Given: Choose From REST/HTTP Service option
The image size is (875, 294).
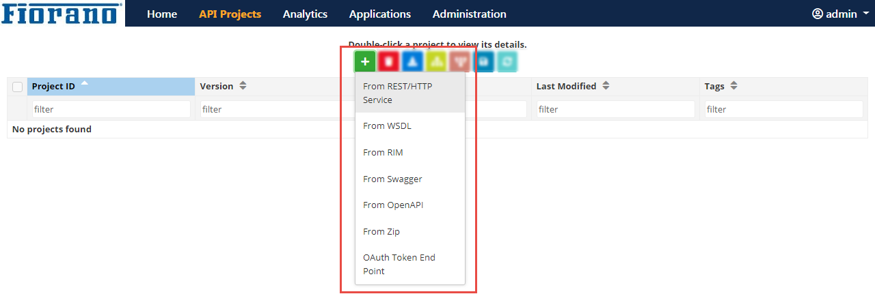Looking at the screenshot, I should (410, 93).
